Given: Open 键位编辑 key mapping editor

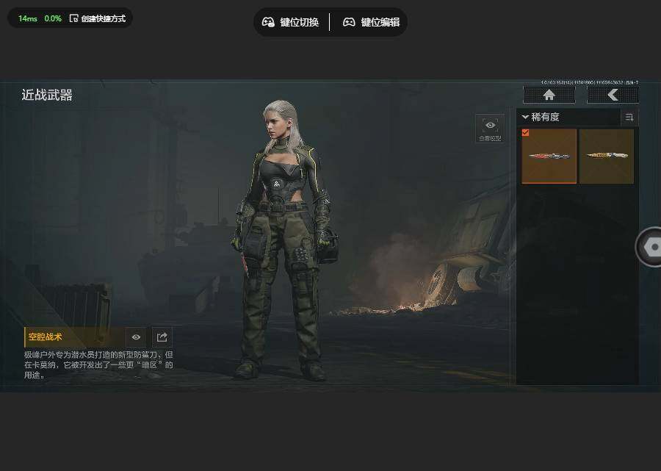Looking at the screenshot, I should (371, 22).
